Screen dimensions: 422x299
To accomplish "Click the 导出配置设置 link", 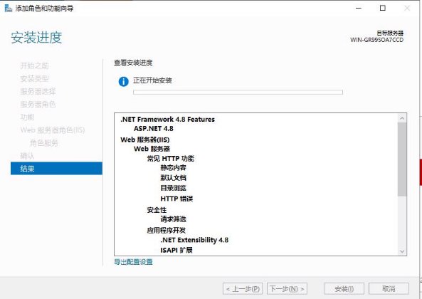I will pyautogui.click(x=133, y=261).
